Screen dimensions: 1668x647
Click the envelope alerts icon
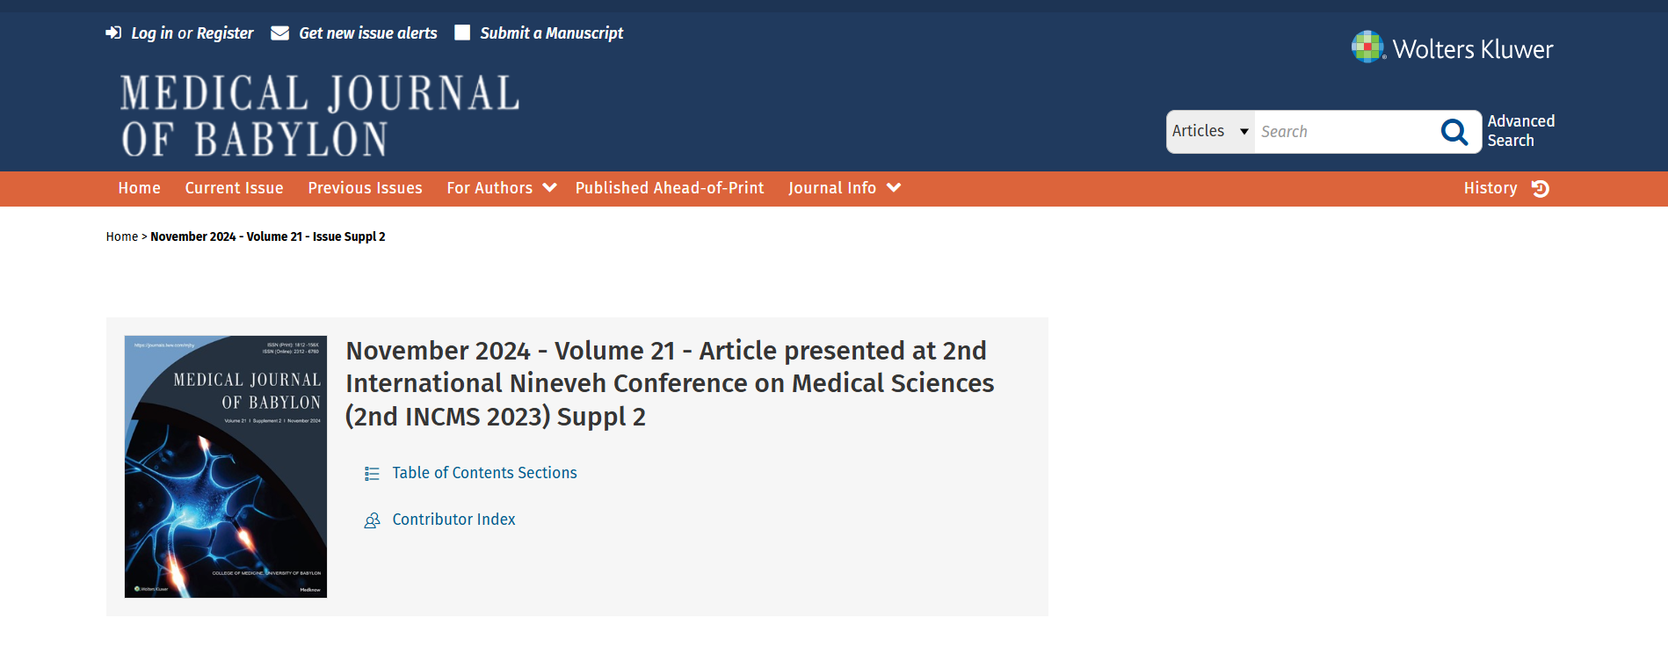tap(279, 33)
